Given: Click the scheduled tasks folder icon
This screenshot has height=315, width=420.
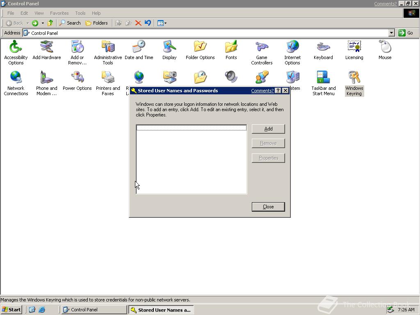Looking at the screenshot, I should (x=200, y=77).
